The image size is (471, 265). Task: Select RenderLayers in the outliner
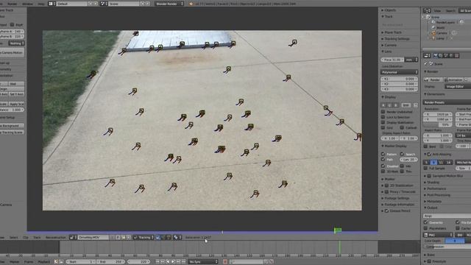445,22
